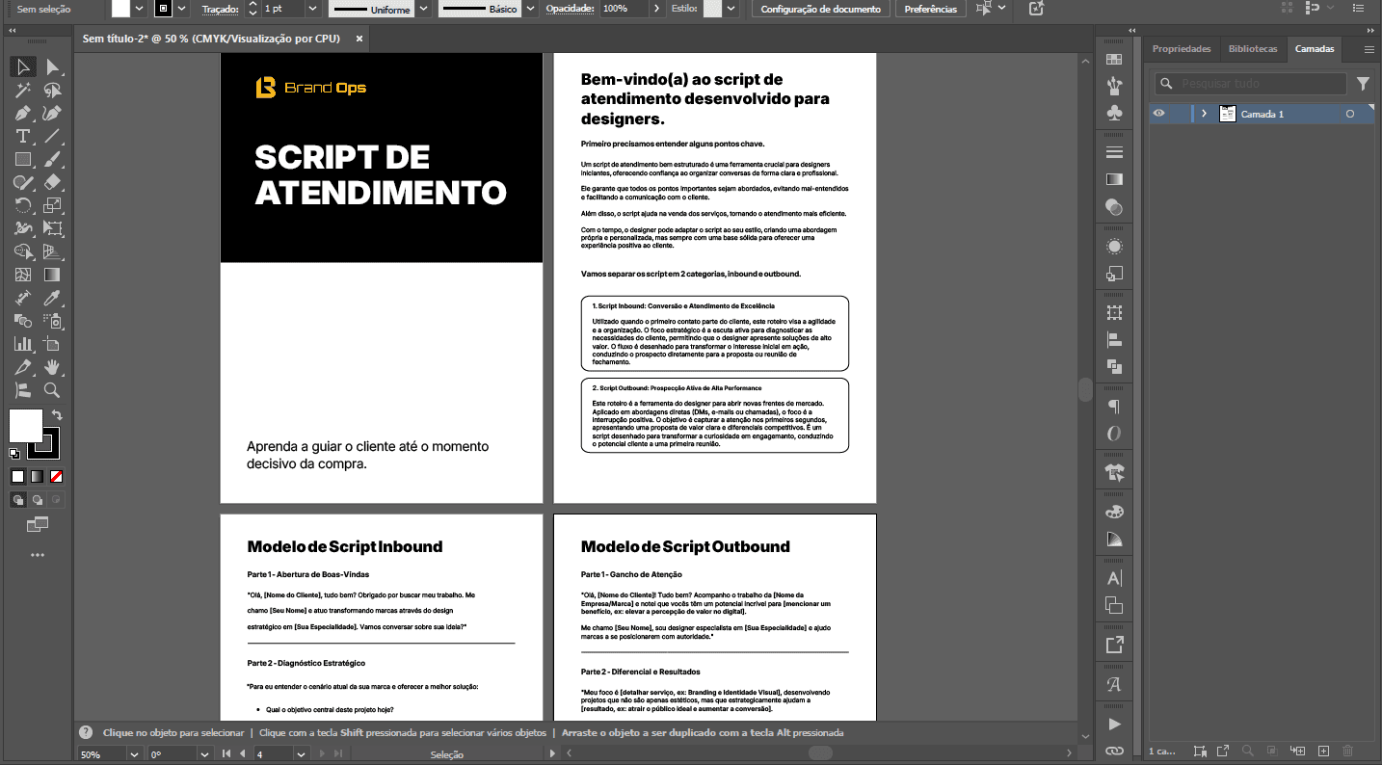Reset default fill and stroke colors
This screenshot has height=765, width=1382.
(x=14, y=454)
